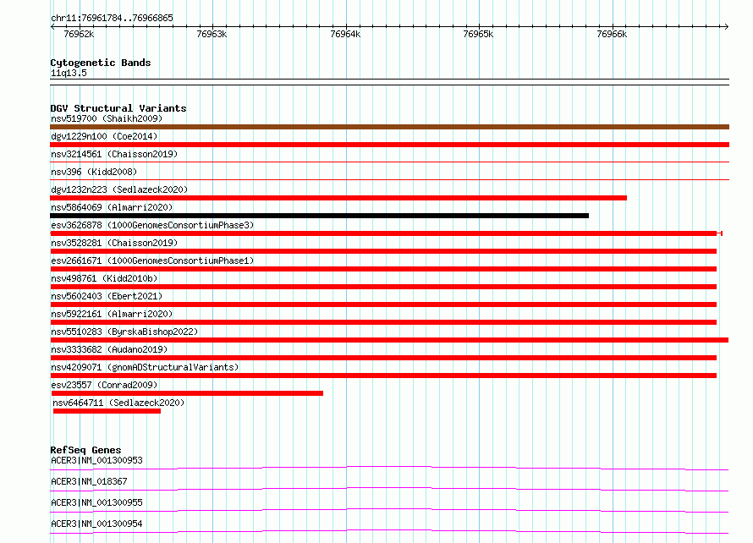
Task: Open esv3626878 (1000GenomesConsortiumPhase3) label
Action: click(152, 225)
